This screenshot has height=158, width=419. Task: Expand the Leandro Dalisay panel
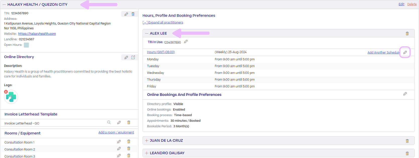pos(147,153)
